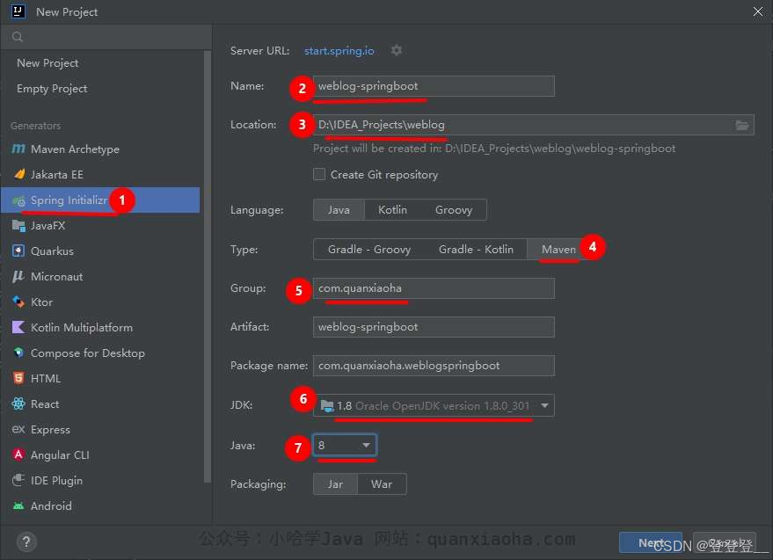This screenshot has height=560, width=773.
Task: Select Kotlin language option
Action: coord(392,210)
